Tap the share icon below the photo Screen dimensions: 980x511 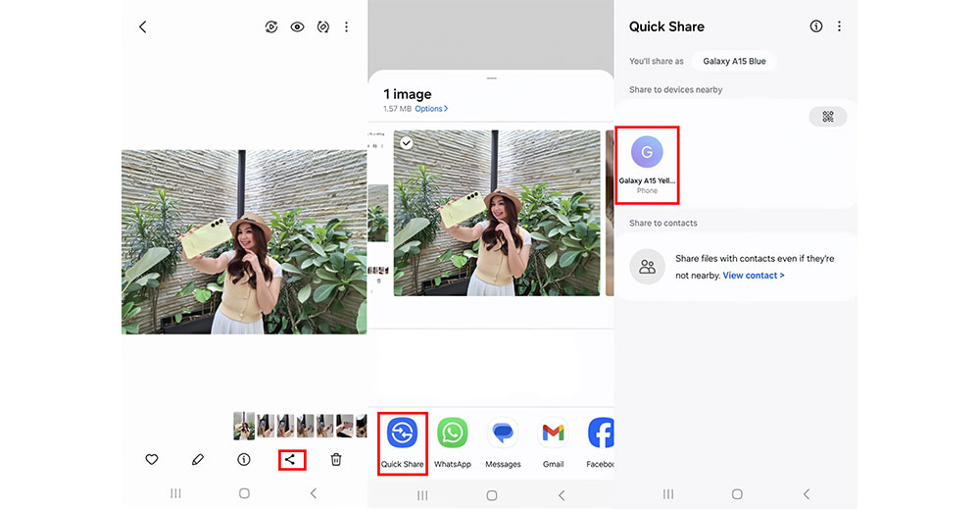pos(290,459)
